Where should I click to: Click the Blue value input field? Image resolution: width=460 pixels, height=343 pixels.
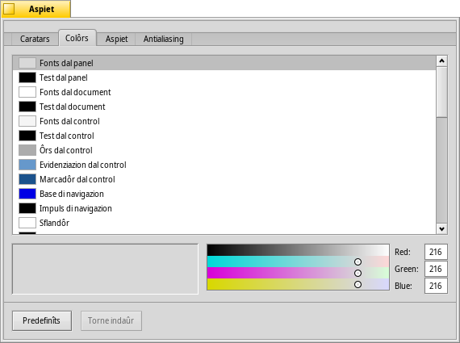tap(436, 286)
